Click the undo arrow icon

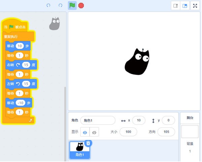[48, 5]
